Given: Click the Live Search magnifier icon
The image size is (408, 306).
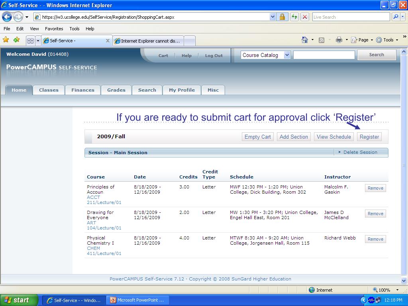Looking at the screenshot, I should (396, 17).
